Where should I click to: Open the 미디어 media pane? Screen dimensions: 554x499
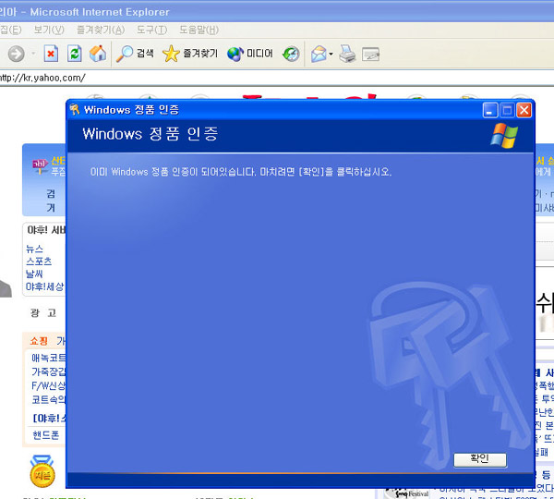[250, 54]
